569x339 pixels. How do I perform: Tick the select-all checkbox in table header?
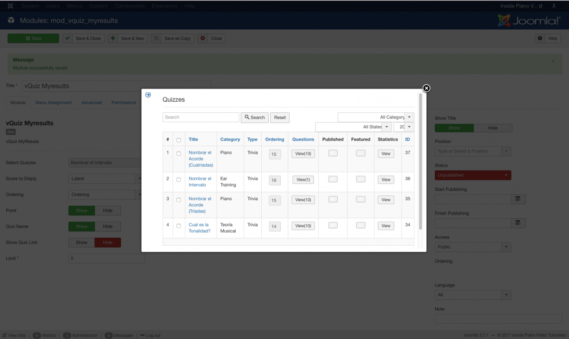tap(179, 140)
